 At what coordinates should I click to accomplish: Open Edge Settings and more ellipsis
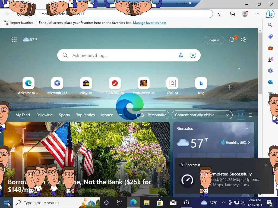tap(257, 14)
